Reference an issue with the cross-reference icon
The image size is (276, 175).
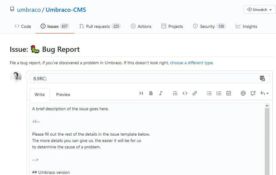(253, 93)
